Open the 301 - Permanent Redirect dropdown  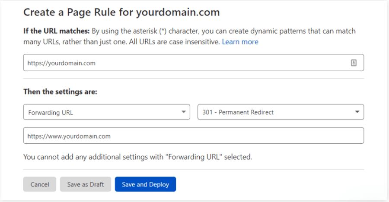coord(280,112)
